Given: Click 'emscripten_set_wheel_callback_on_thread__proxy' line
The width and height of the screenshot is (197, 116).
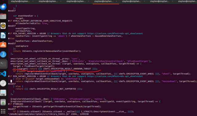Looking at the screenshot, I should (45, 59).
